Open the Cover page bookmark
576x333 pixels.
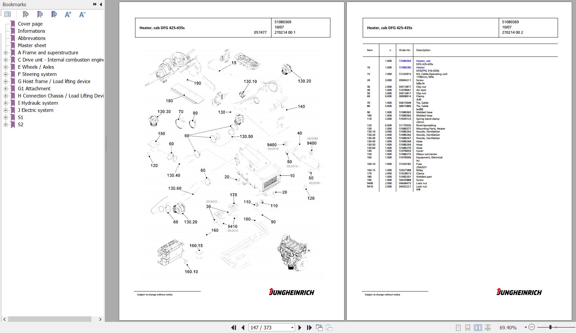[x=30, y=24]
